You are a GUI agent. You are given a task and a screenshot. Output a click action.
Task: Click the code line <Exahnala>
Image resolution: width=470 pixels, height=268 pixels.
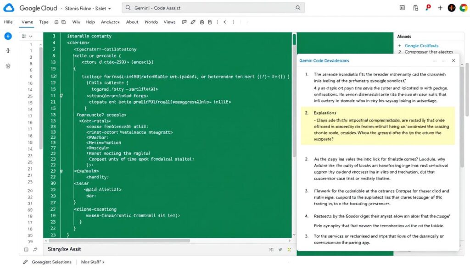[86, 171]
